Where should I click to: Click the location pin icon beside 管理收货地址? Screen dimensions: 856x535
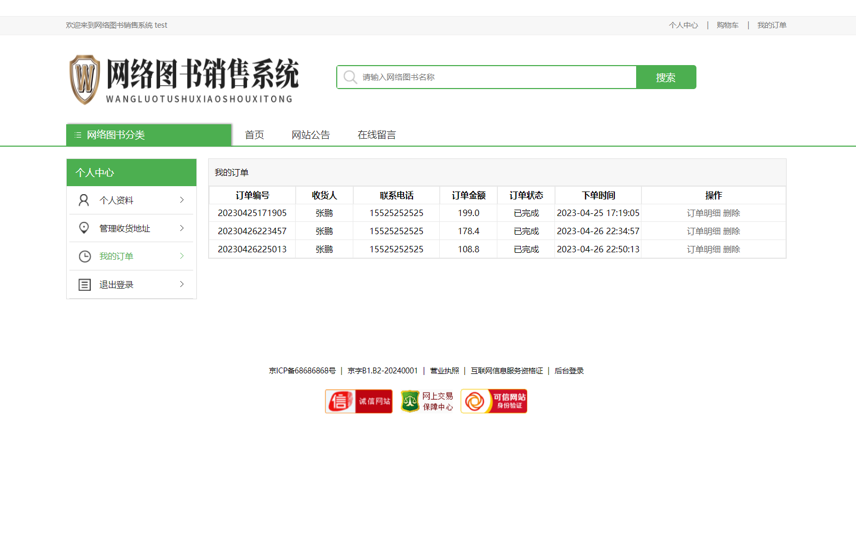[84, 228]
